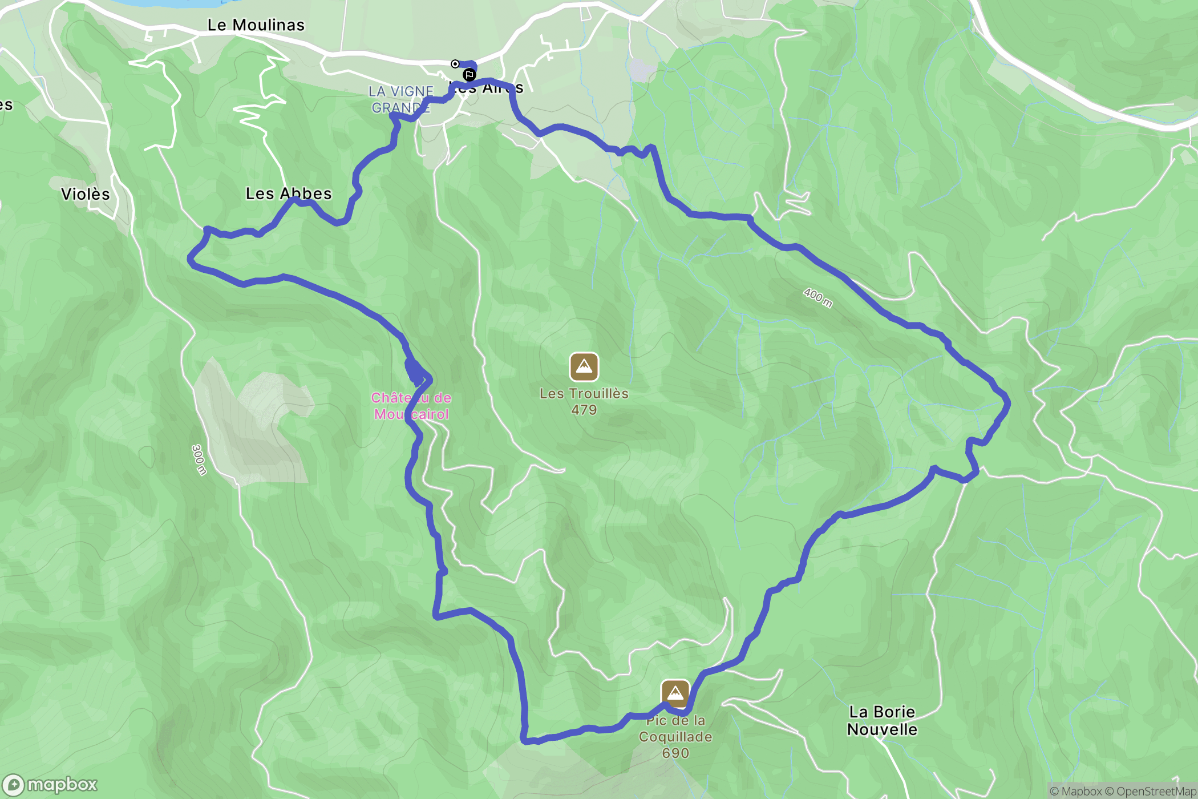Click the Les Aires village label
Viewport: 1198px width, 799px height.
click(x=486, y=88)
